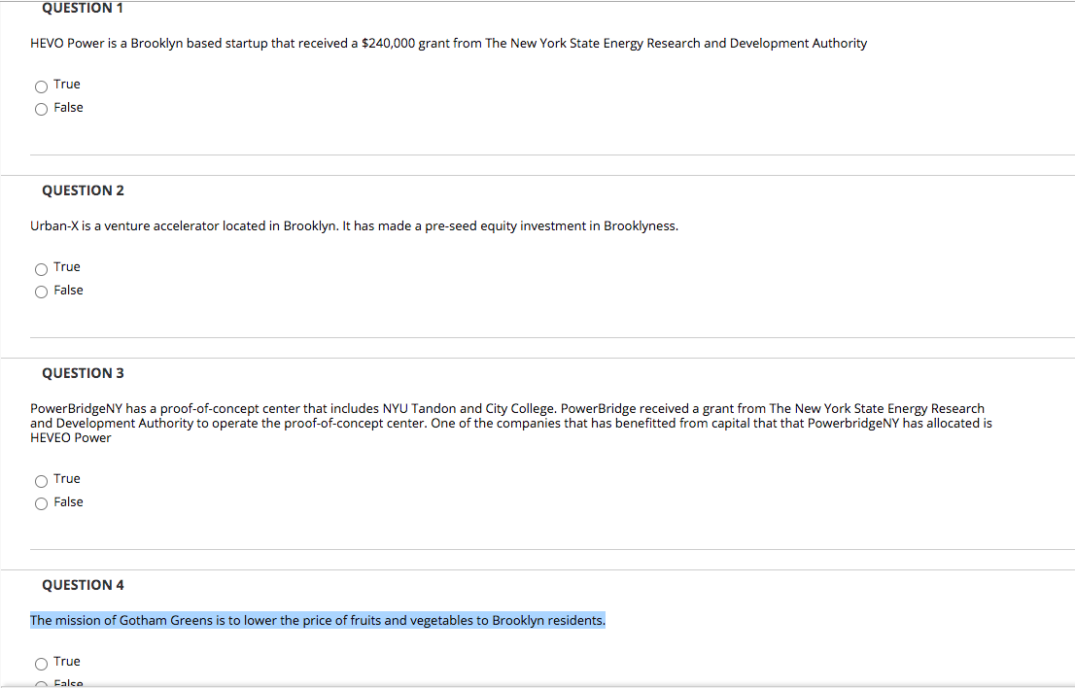The width and height of the screenshot is (1075, 688).
Task: Select False for Question 1
Action: pyautogui.click(x=41, y=109)
